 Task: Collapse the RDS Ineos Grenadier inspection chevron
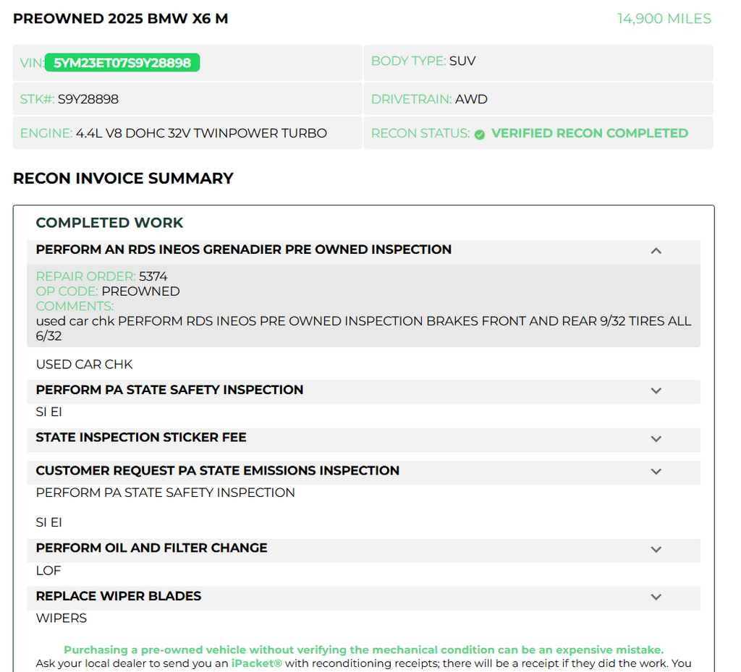(x=656, y=251)
